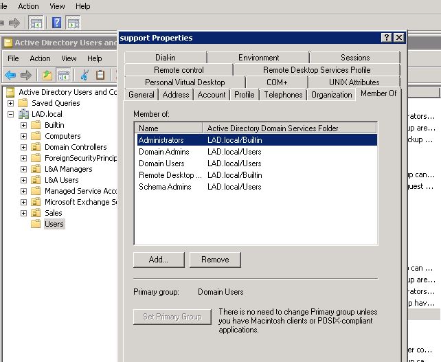This screenshot has width=441, height=362.
Task: Switch to the Telephones tab
Action: tap(283, 95)
